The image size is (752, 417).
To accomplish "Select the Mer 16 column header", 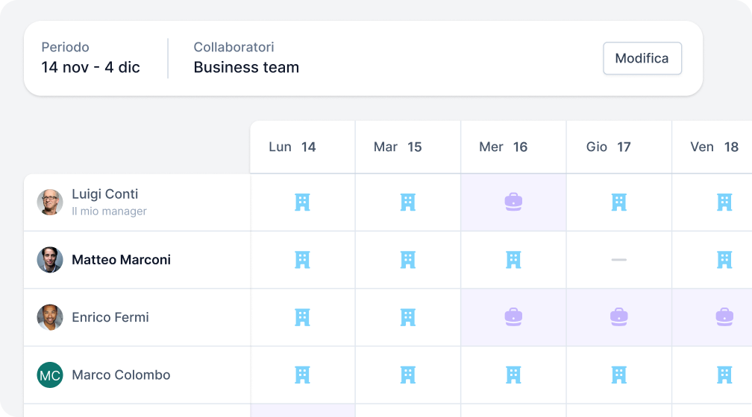I will (x=504, y=147).
